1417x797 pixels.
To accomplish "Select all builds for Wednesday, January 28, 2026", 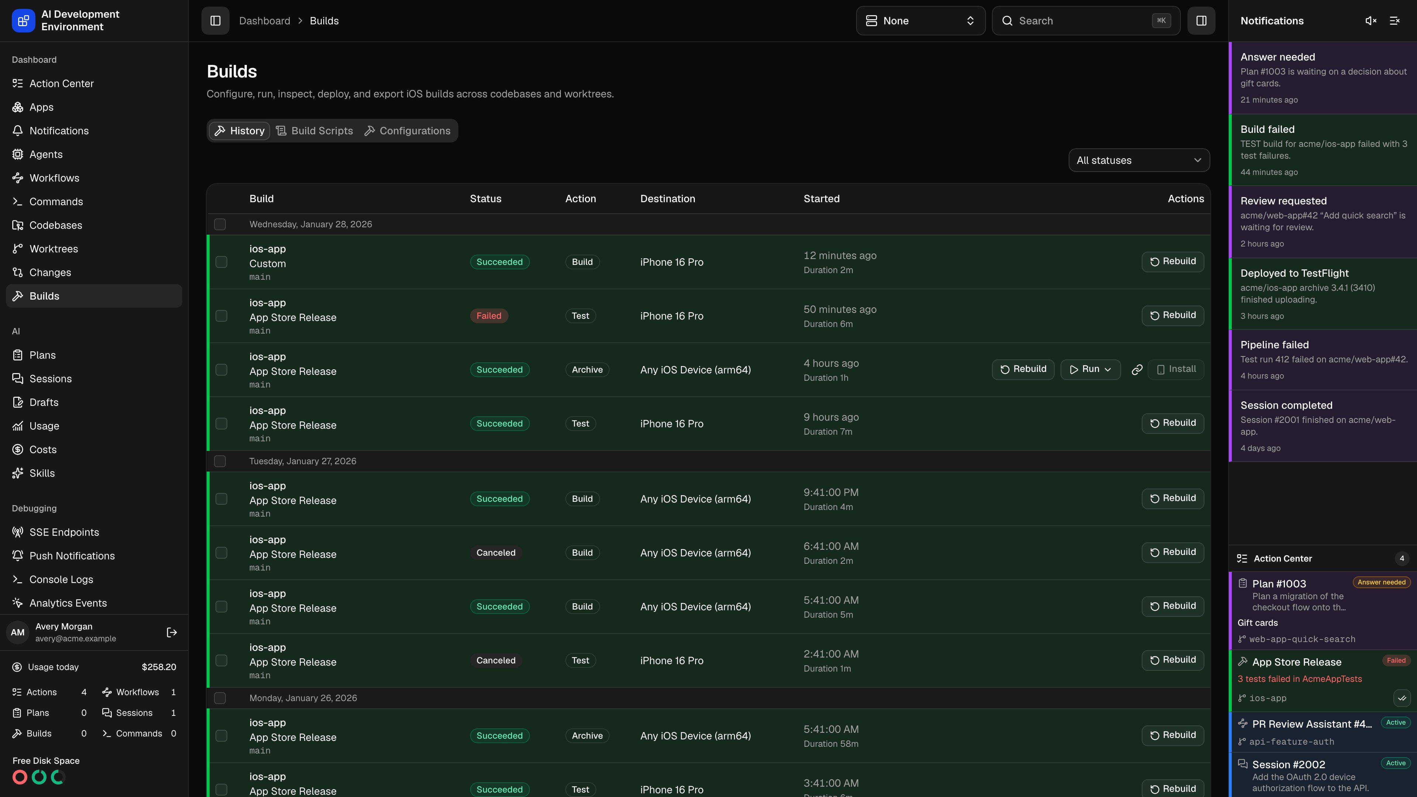I will click(x=220, y=224).
